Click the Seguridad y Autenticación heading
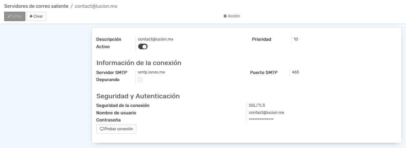The width and height of the screenshot is (406, 148). 138,96
